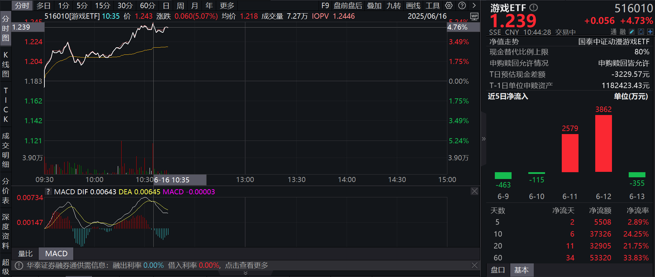Image resolution: width=655 pixels, height=277 pixels.
Task: Switch to 盘口 tab in right panel
Action: (498, 270)
